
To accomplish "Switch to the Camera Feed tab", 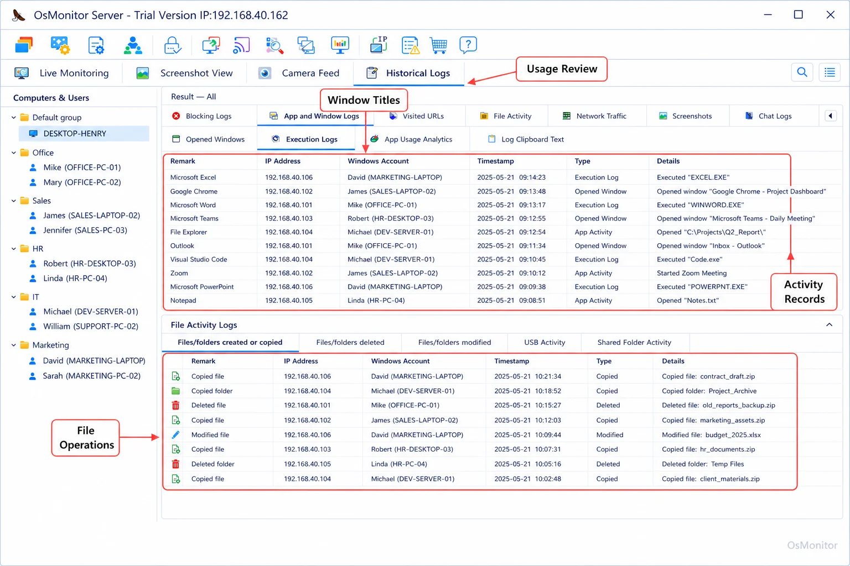I will tap(299, 73).
